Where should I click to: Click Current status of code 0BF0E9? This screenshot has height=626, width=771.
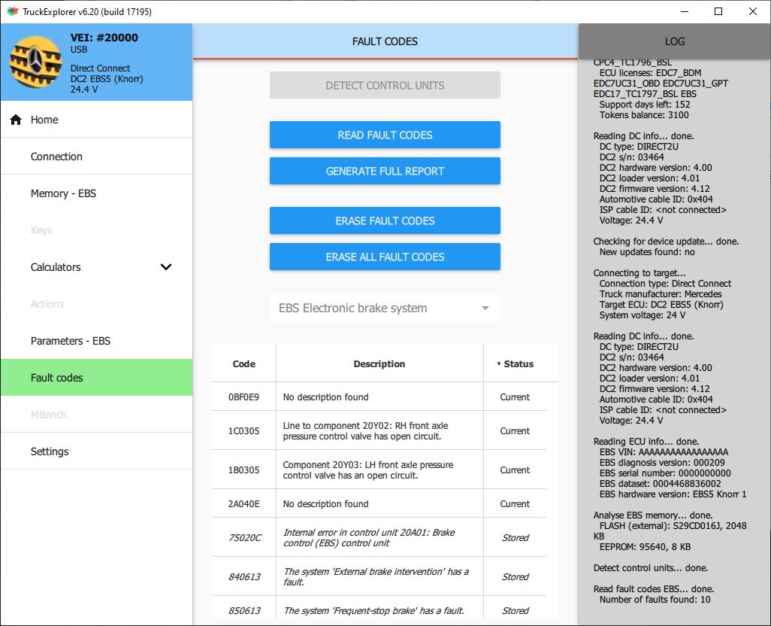(515, 397)
